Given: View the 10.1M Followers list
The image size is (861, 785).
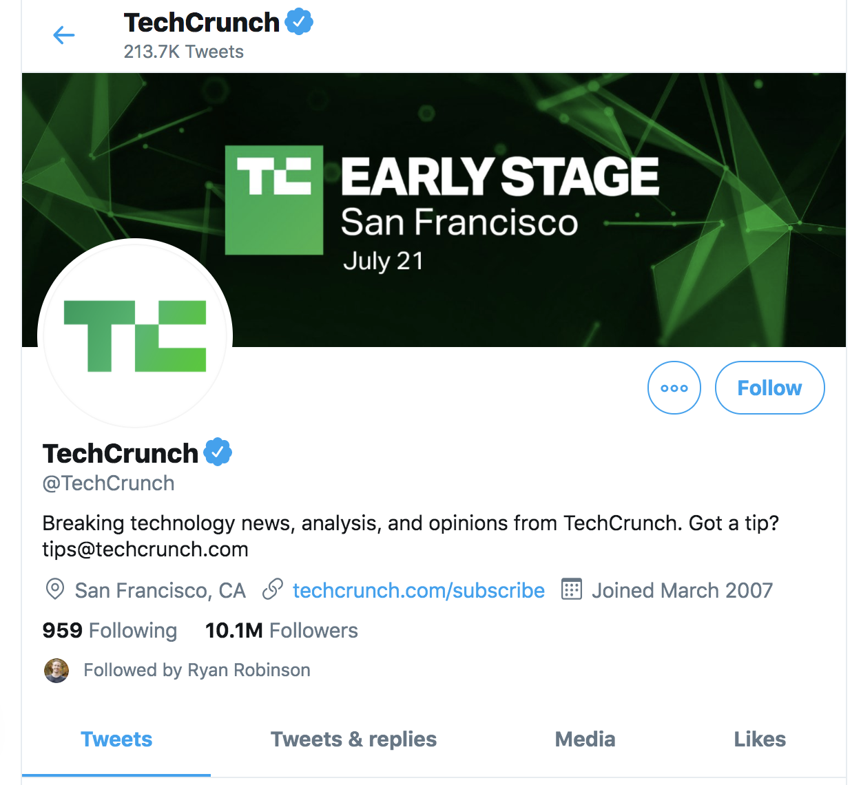Looking at the screenshot, I should pos(281,630).
